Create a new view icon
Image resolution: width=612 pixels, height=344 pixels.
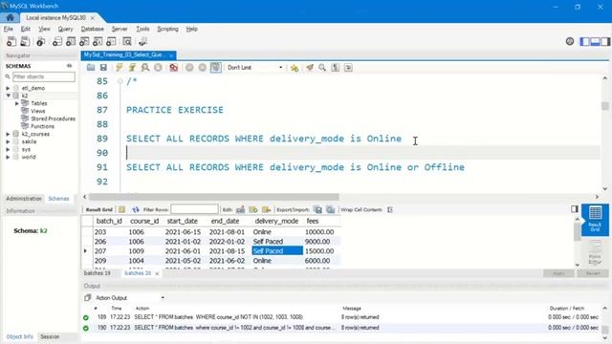(84, 41)
